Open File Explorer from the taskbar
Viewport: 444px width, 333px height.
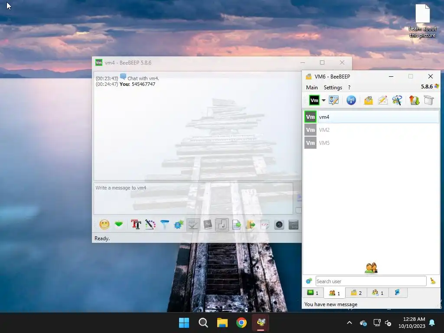point(222,323)
